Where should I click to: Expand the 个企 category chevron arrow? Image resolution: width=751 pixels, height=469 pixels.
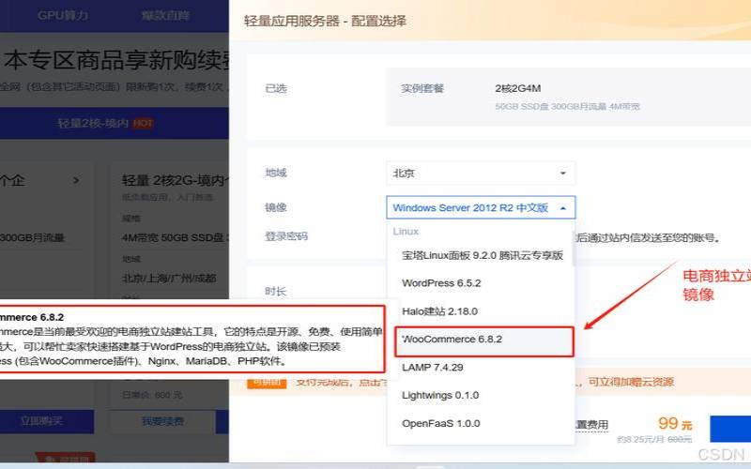pos(76,180)
